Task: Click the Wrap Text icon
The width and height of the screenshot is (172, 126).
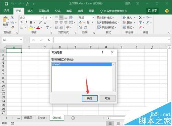Action: [x=71, y=18]
